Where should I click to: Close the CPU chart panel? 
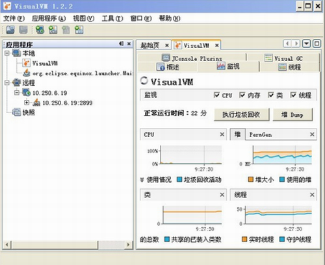tap(222, 134)
